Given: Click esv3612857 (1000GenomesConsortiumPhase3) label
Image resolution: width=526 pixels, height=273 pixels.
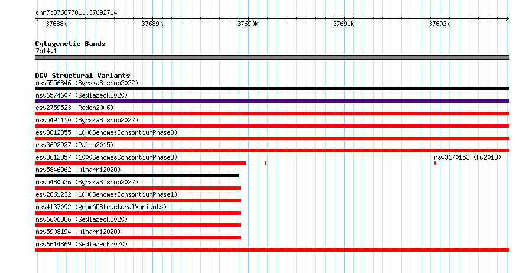Looking at the screenshot, I should pos(106,157).
